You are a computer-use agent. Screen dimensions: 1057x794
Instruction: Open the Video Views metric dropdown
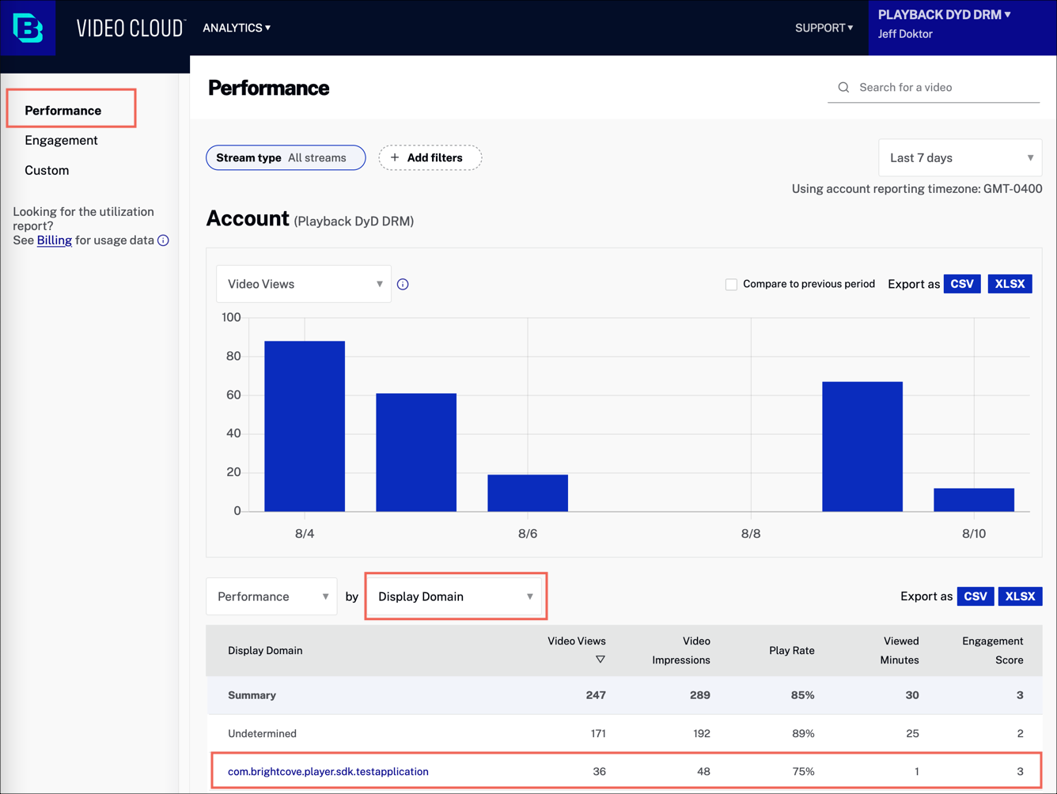pyautogui.click(x=304, y=284)
